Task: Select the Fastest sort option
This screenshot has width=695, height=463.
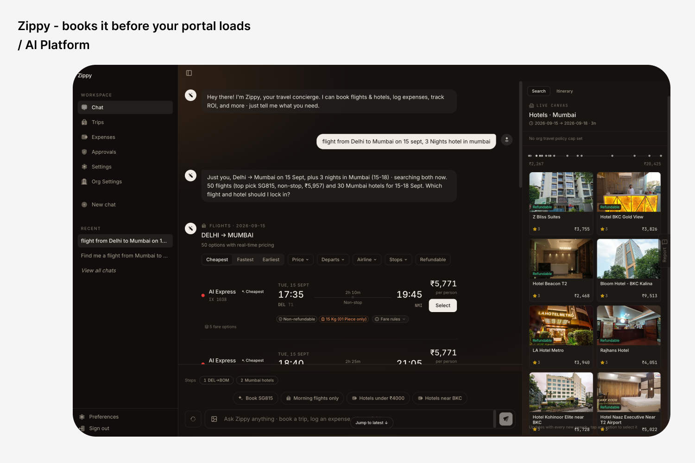Action: (x=245, y=260)
